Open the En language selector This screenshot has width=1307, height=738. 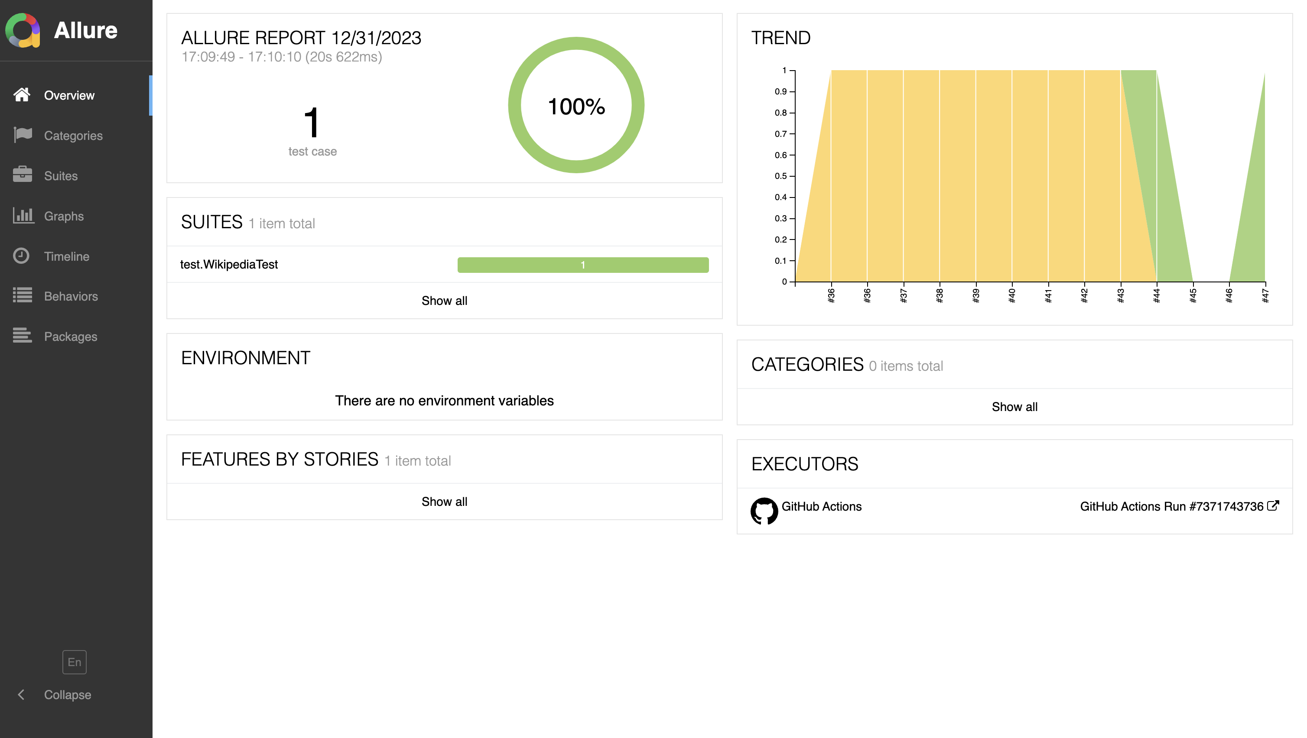pos(74,662)
